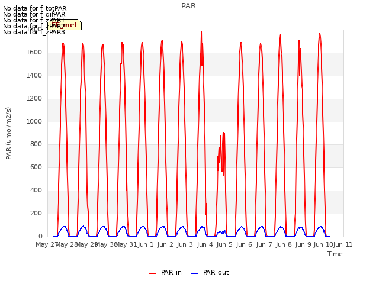Image resolution: width=379 pixels, height=284 pixels.
Task: Toggle the PAR_in legend entry
Action: [x=165, y=273]
